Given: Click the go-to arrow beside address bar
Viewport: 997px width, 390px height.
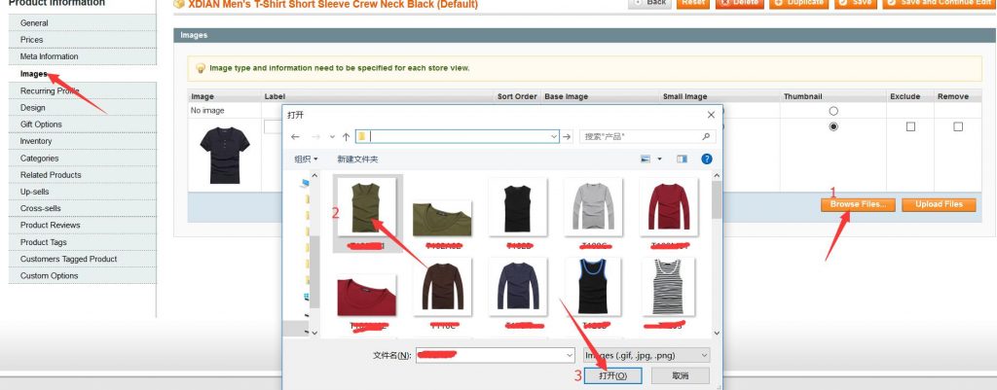Looking at the screenshot, I should click(567, 137).
